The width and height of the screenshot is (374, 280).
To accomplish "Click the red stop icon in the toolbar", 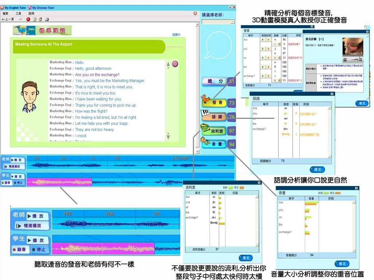I will click(x=28, y=19).
